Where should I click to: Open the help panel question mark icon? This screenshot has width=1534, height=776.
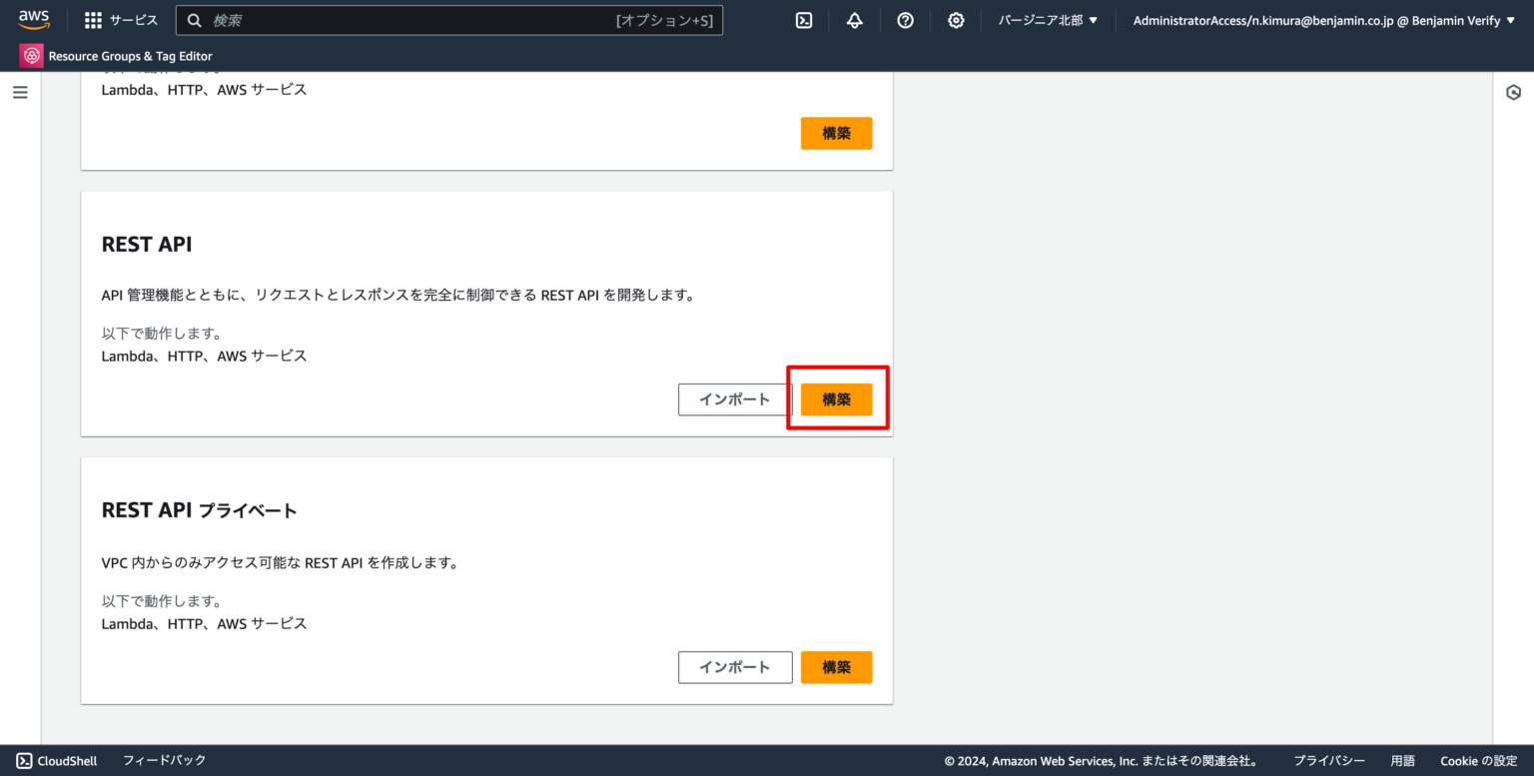(905, 19)
